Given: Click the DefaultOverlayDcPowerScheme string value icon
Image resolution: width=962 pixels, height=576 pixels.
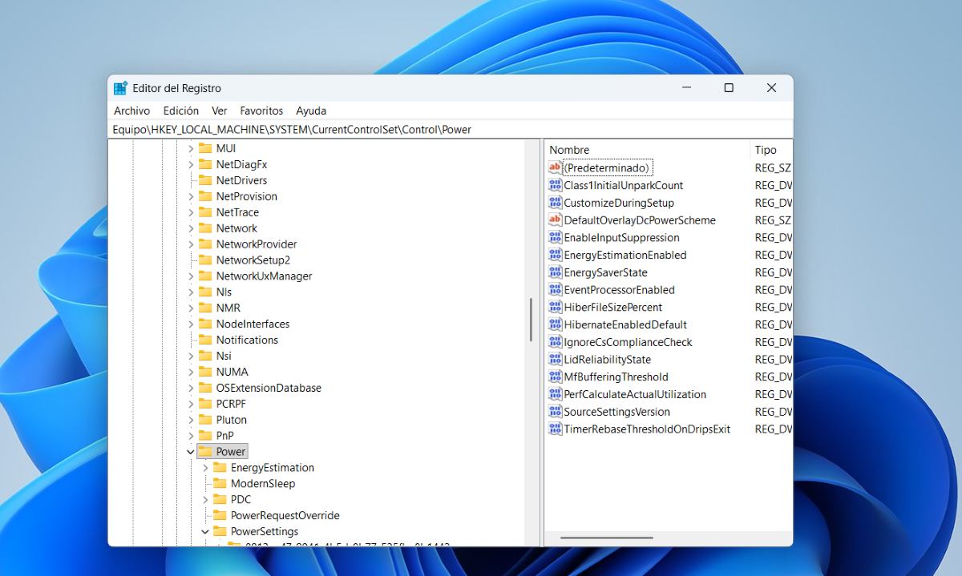Looking at the screenshot, I should [x=555, y=220].
